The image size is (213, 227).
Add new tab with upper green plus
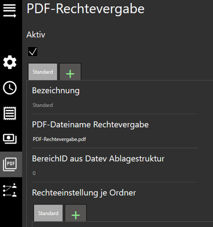tap(70, 72)
